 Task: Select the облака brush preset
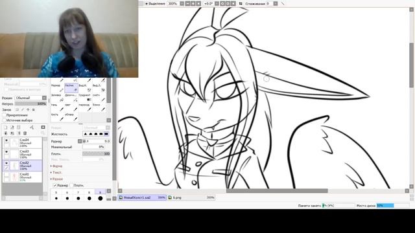pos(71,117)
